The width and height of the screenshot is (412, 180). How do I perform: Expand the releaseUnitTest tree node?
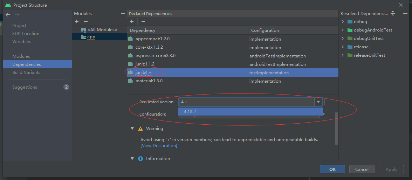pyautogui.click(x=343, y=55)
